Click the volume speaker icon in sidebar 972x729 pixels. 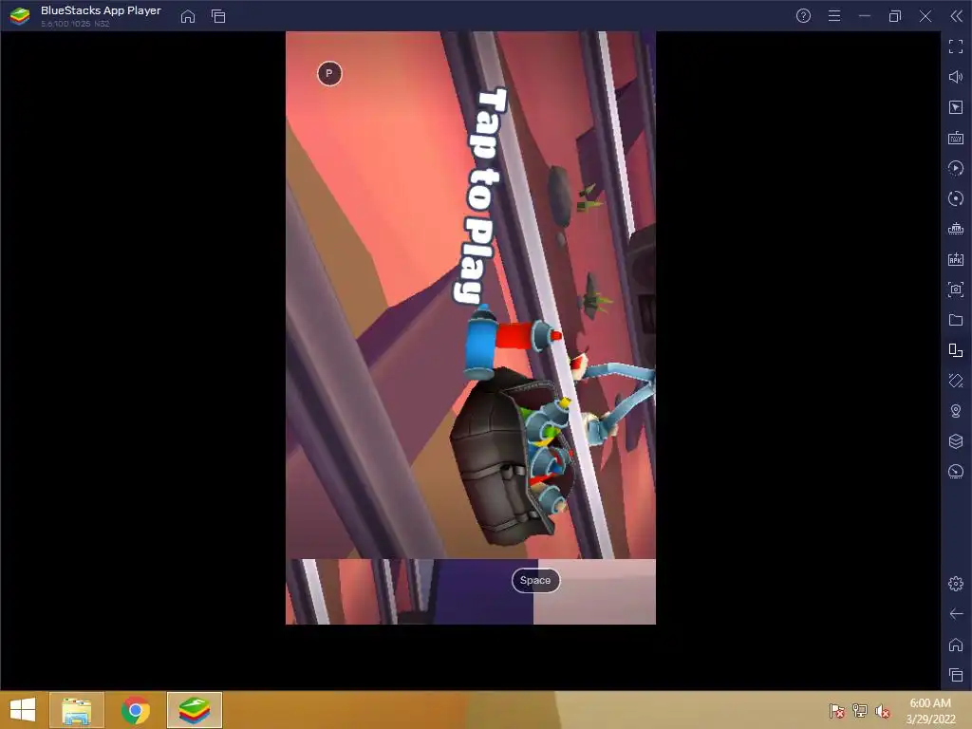click(956, 77)
